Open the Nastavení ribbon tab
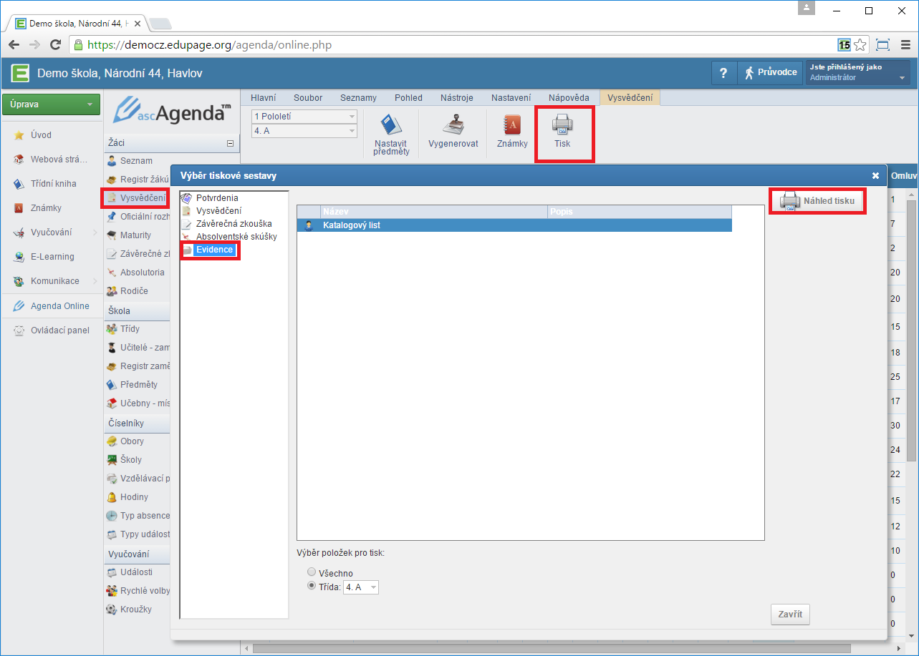The width and height of the screenshot is (919, 656). click(511, 98)
